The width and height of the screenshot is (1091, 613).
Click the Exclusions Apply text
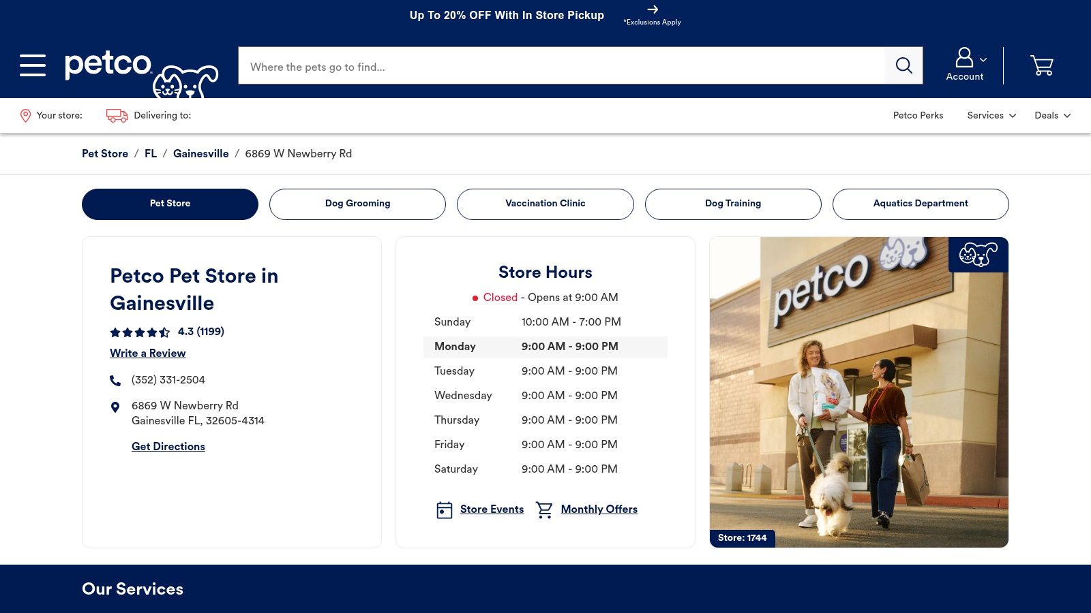653,22
